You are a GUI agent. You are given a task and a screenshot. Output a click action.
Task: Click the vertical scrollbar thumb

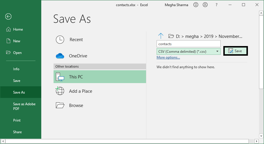[x=261, y=52]
